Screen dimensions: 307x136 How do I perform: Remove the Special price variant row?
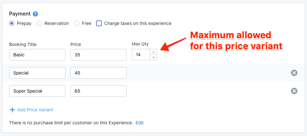pos(294,73)
